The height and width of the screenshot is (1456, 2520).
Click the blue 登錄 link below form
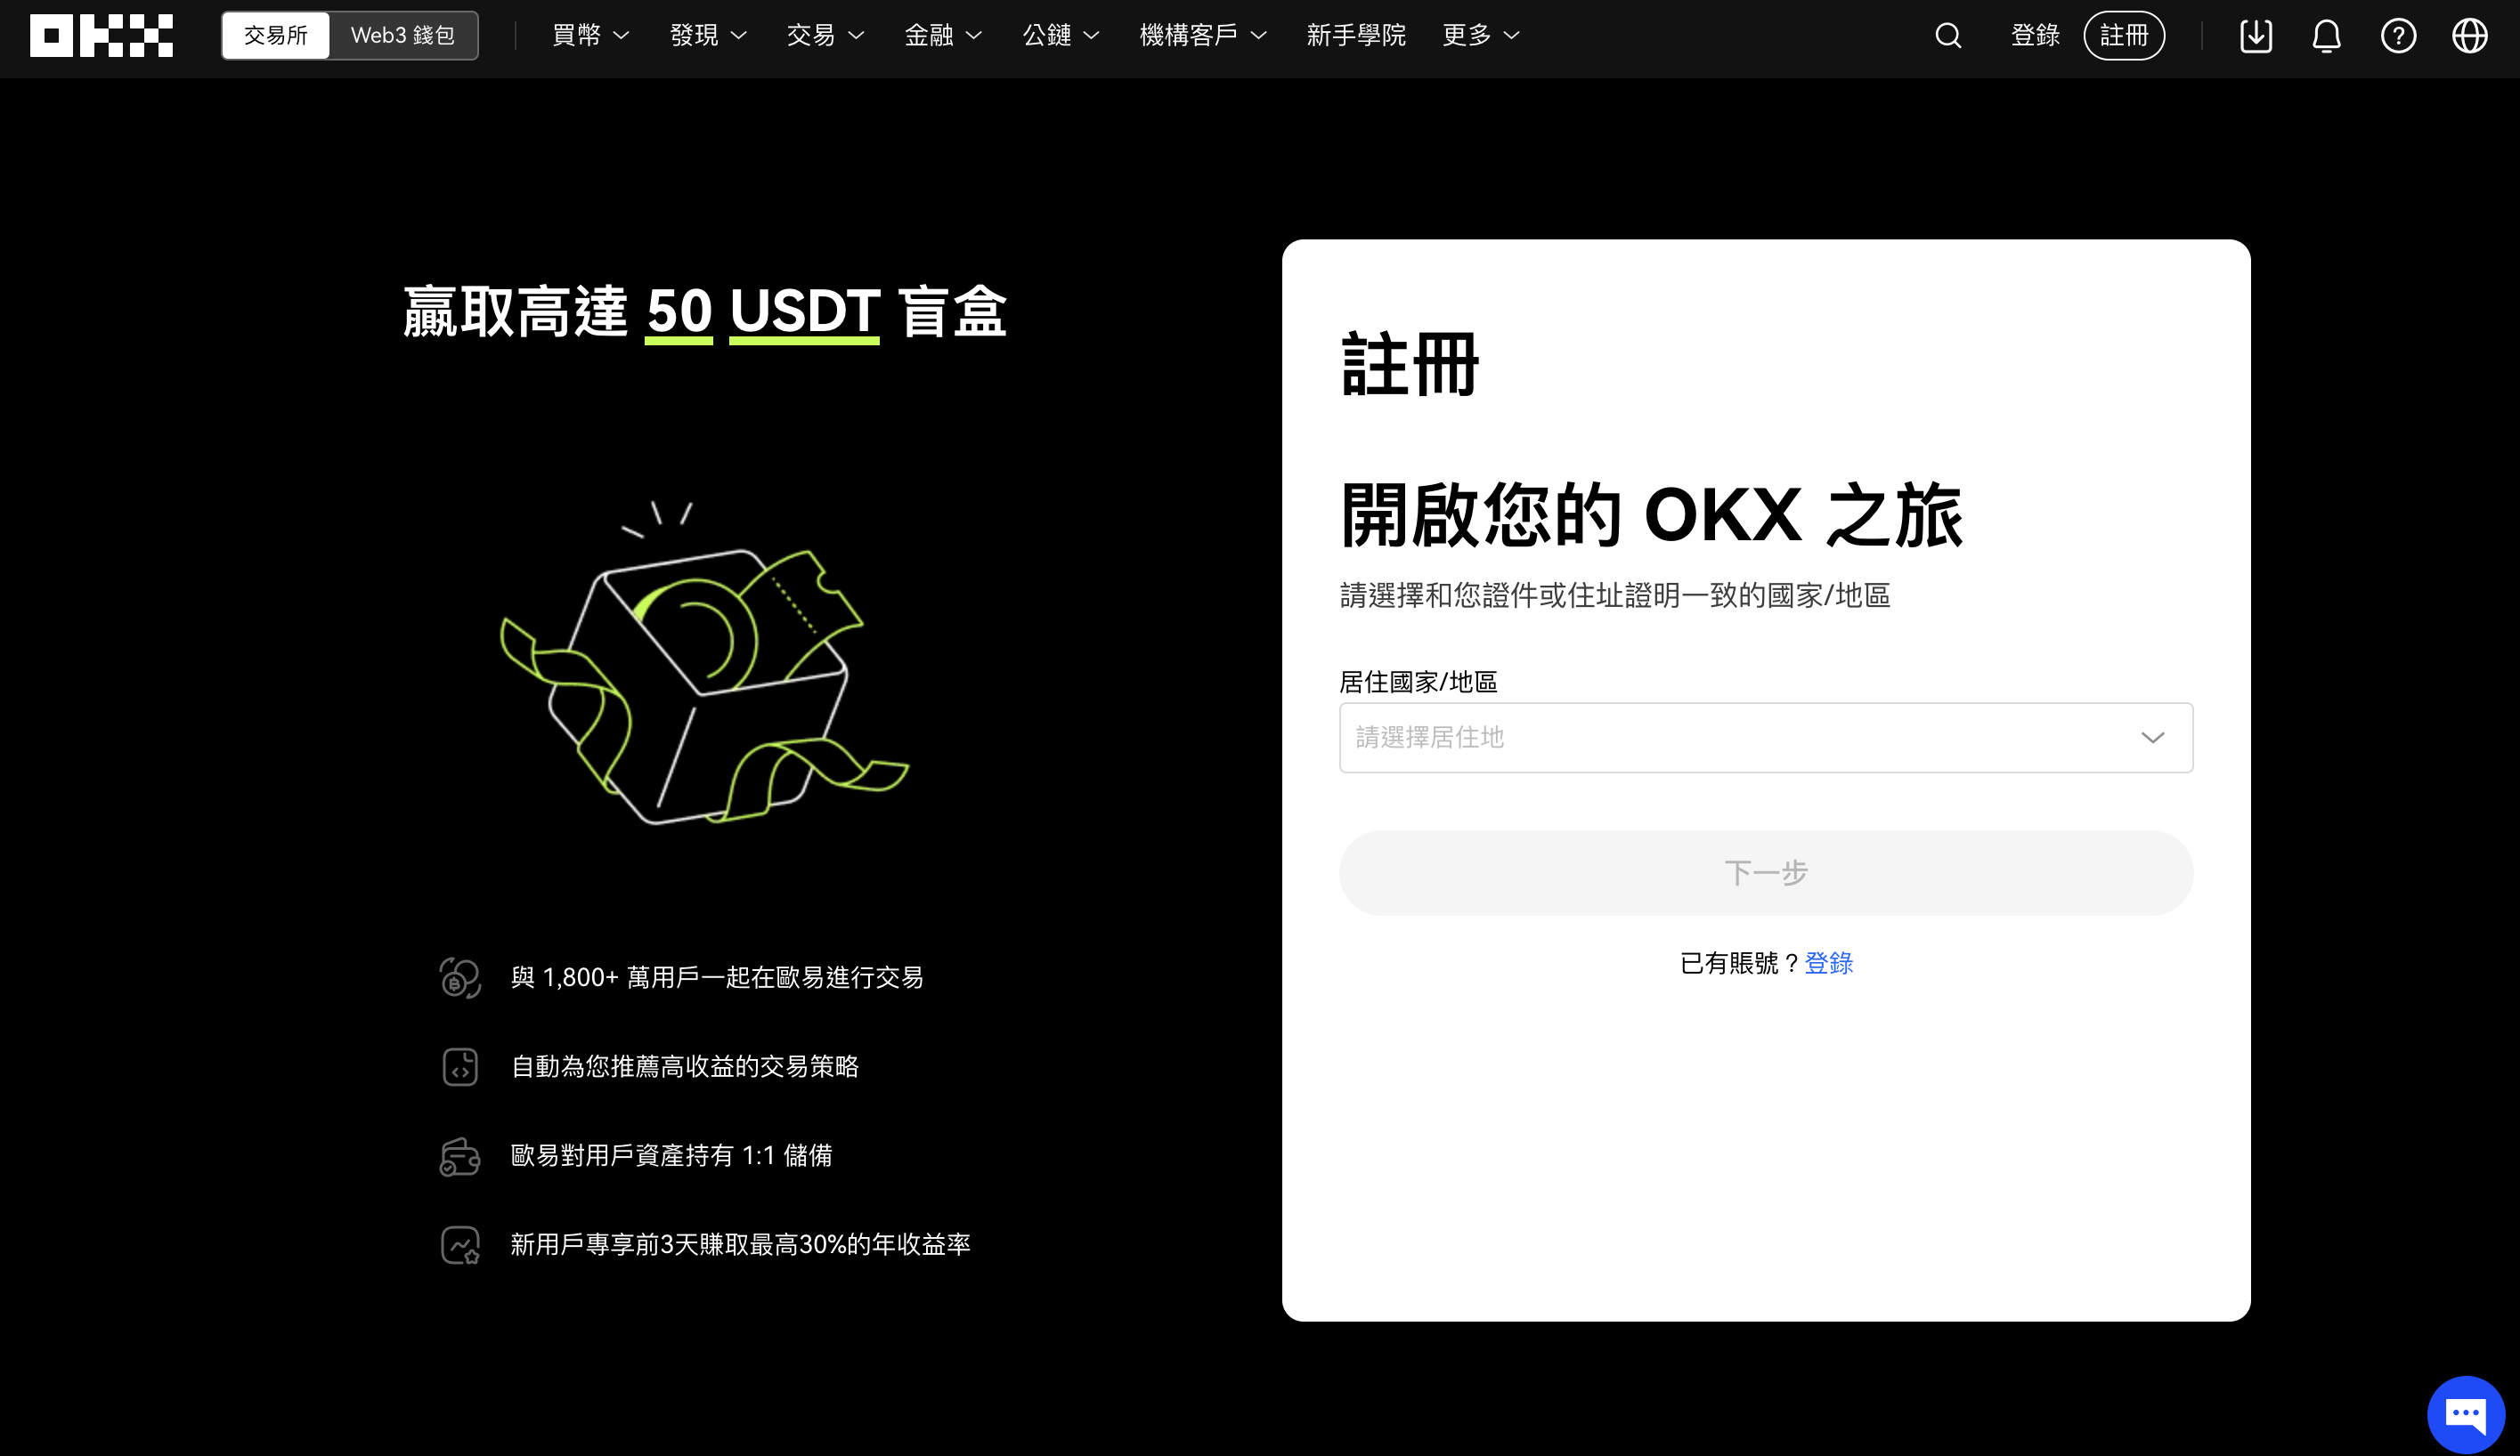tap(1829, 963)
